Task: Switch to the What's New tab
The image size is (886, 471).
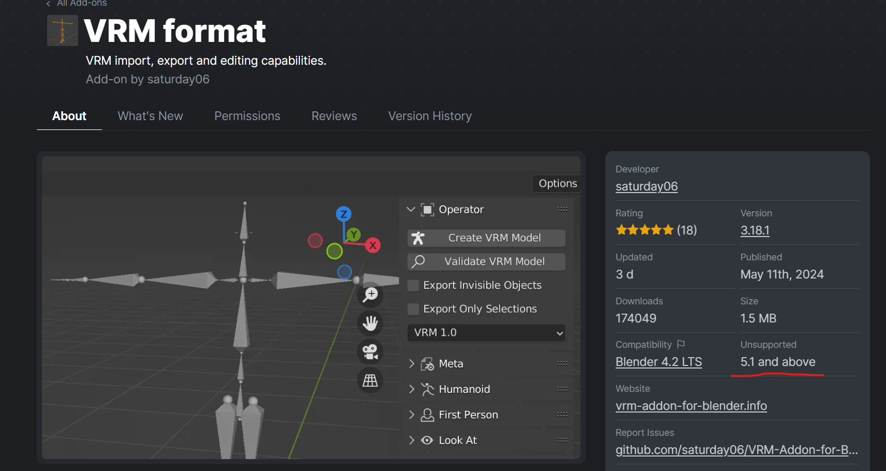Action: click(x=150, y=116)
